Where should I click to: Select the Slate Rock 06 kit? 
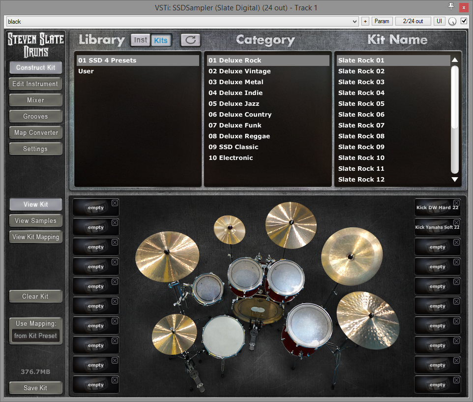[393, 115]
